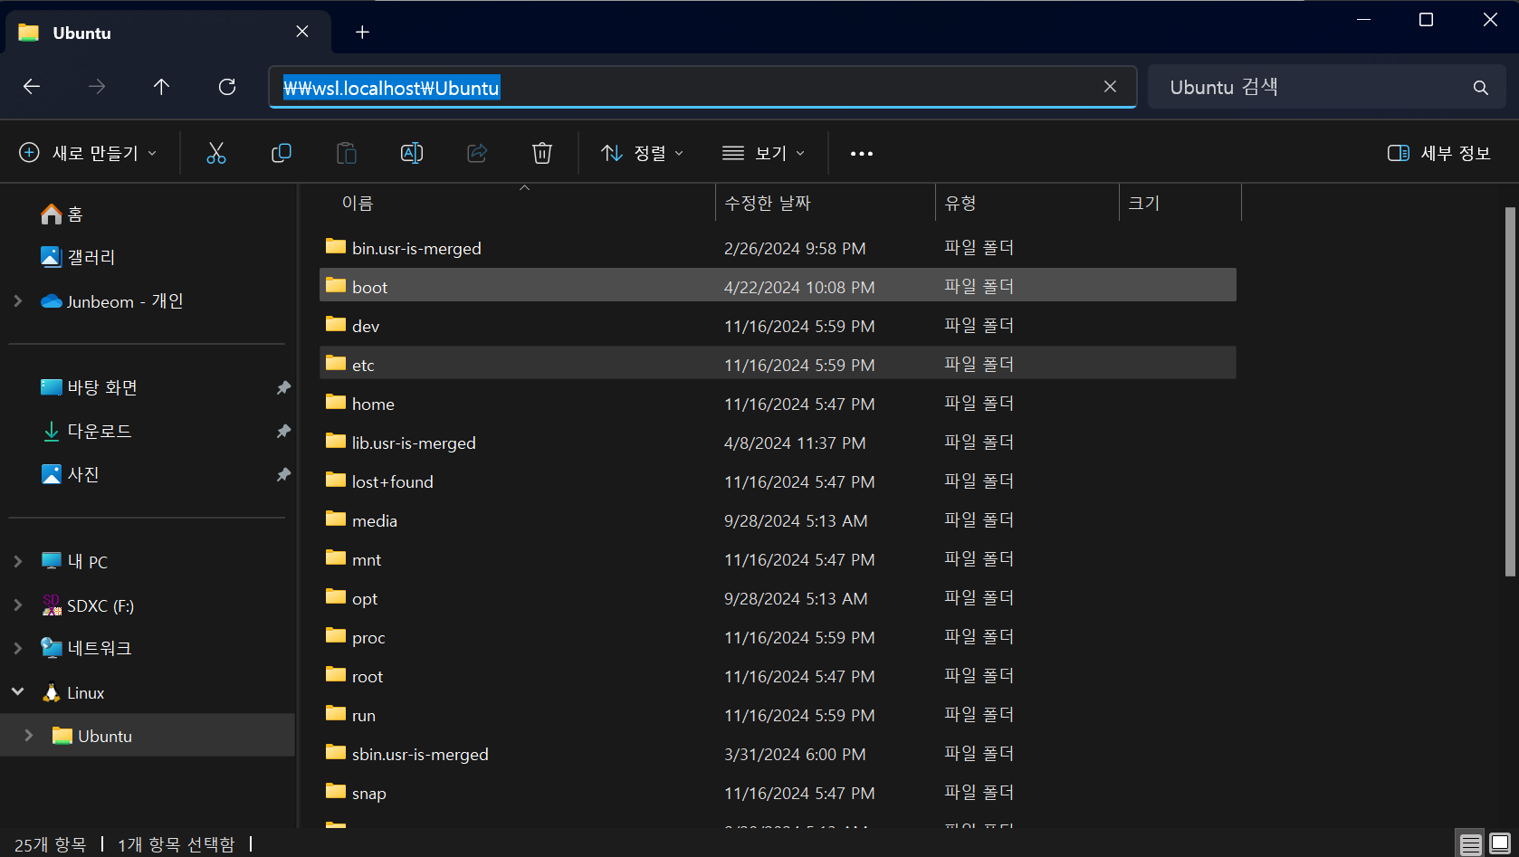Open Gallery (갤러리) in navigation pane
The width and height of the screenshot is (1519, 857).
click(x=78, y=257)
